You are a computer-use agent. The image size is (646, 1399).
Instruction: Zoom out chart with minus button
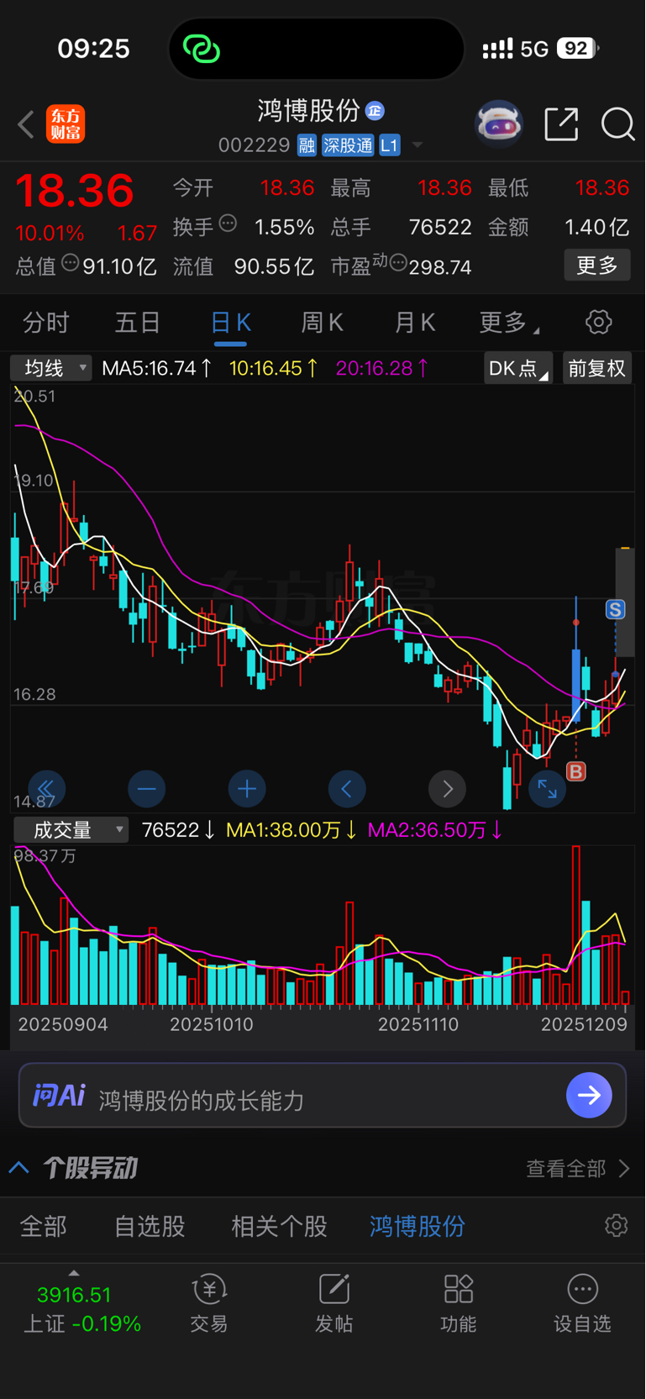(x=146, y=789)
